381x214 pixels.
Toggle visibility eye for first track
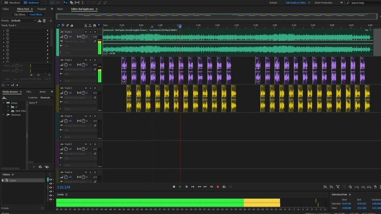(x=51, y=180)
